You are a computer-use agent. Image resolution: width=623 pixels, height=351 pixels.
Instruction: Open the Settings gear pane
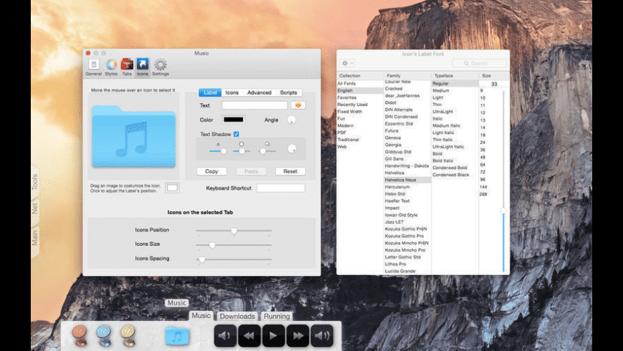160,67
